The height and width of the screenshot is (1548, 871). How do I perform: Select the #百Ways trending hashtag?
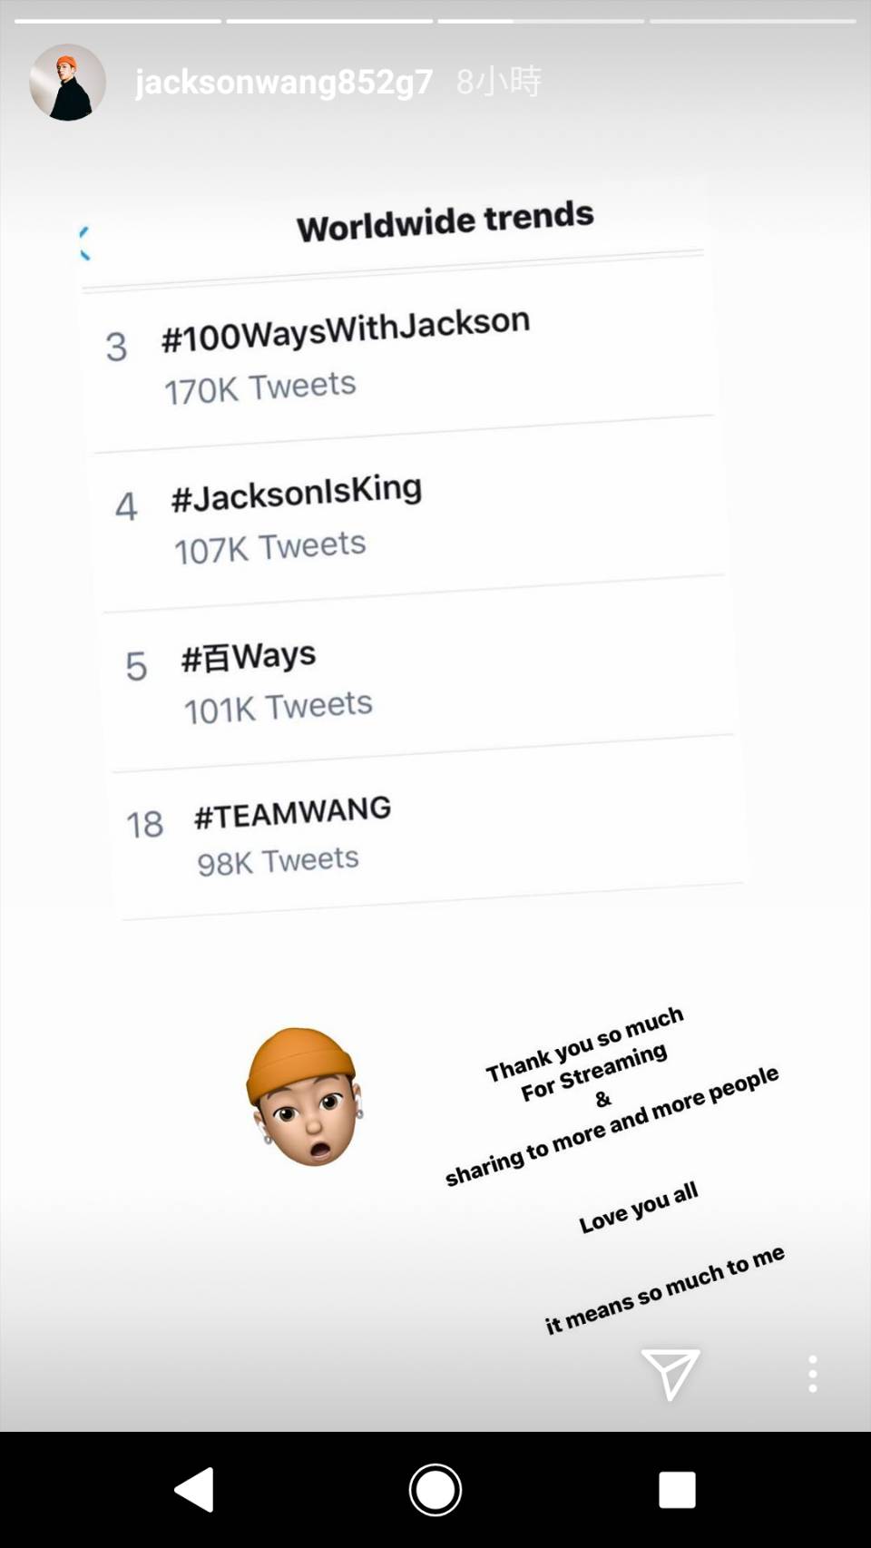tap(249, 656)
